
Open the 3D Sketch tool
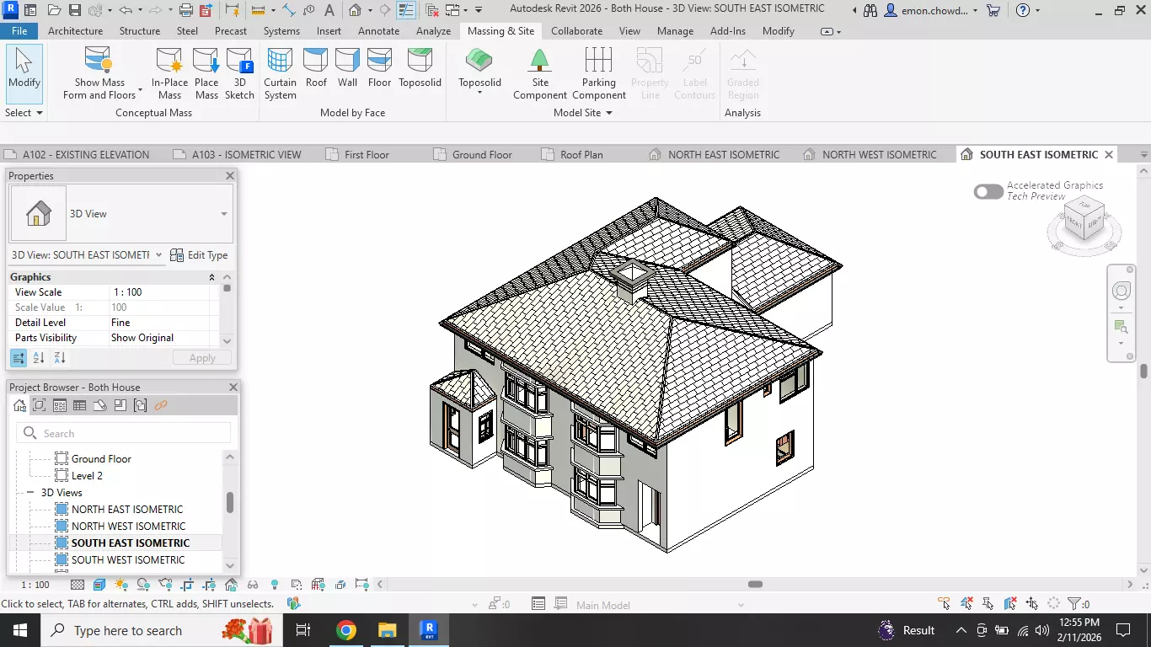[239, 73]
